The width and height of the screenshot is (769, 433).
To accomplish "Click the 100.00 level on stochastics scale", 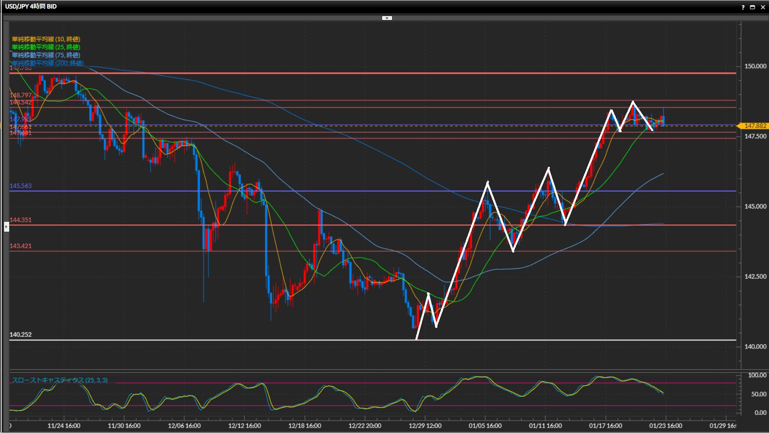I will 757,375.
